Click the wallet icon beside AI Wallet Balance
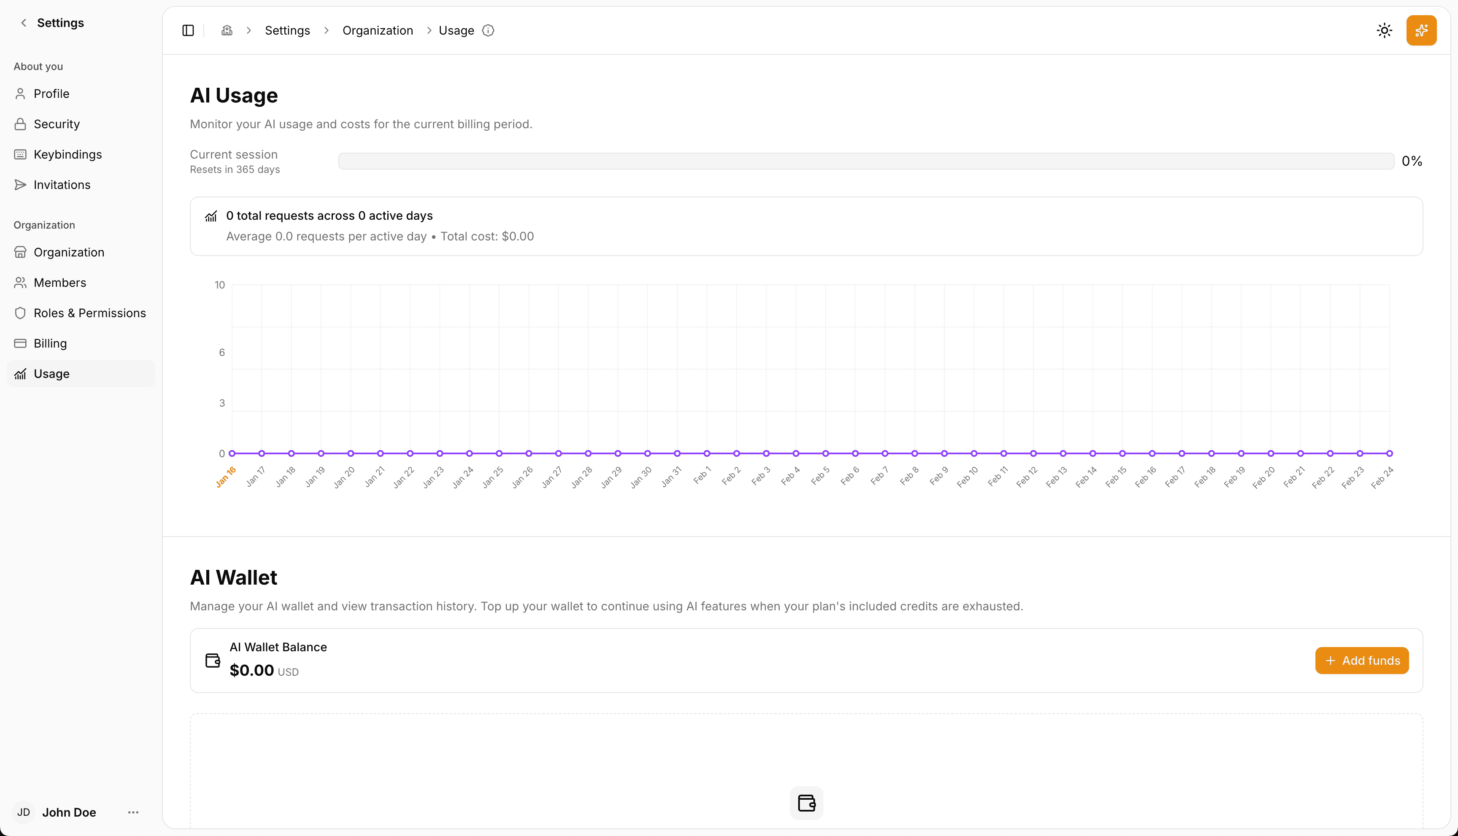This screenshot has height=836, width=1458. 212,660
